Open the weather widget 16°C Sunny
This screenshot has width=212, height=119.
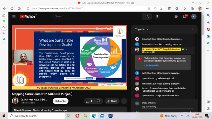click(169, 116)
